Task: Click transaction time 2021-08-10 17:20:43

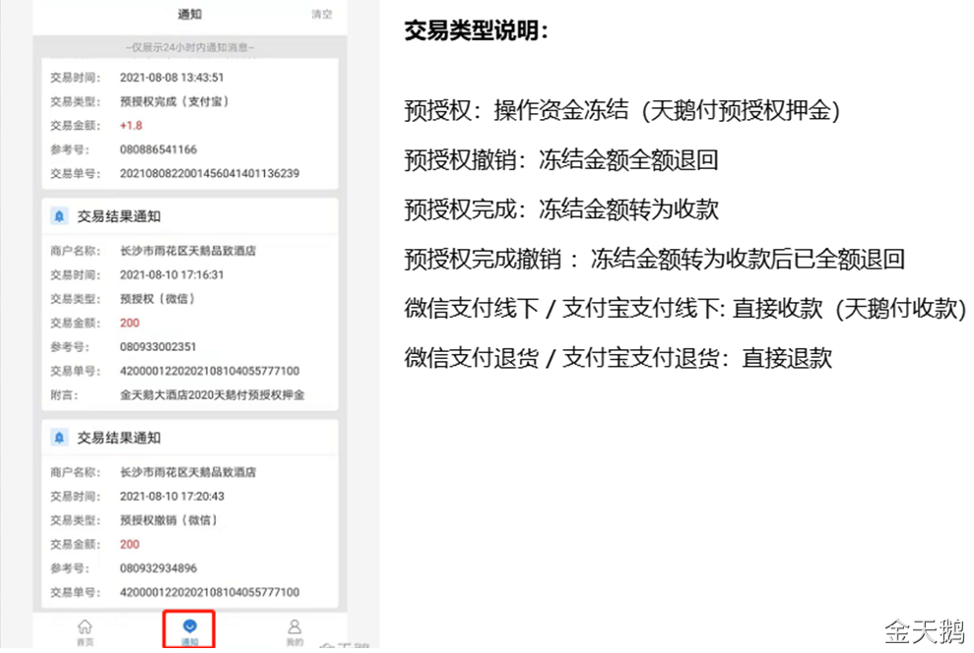Action: pyautogui.click(x=172, y=496)
